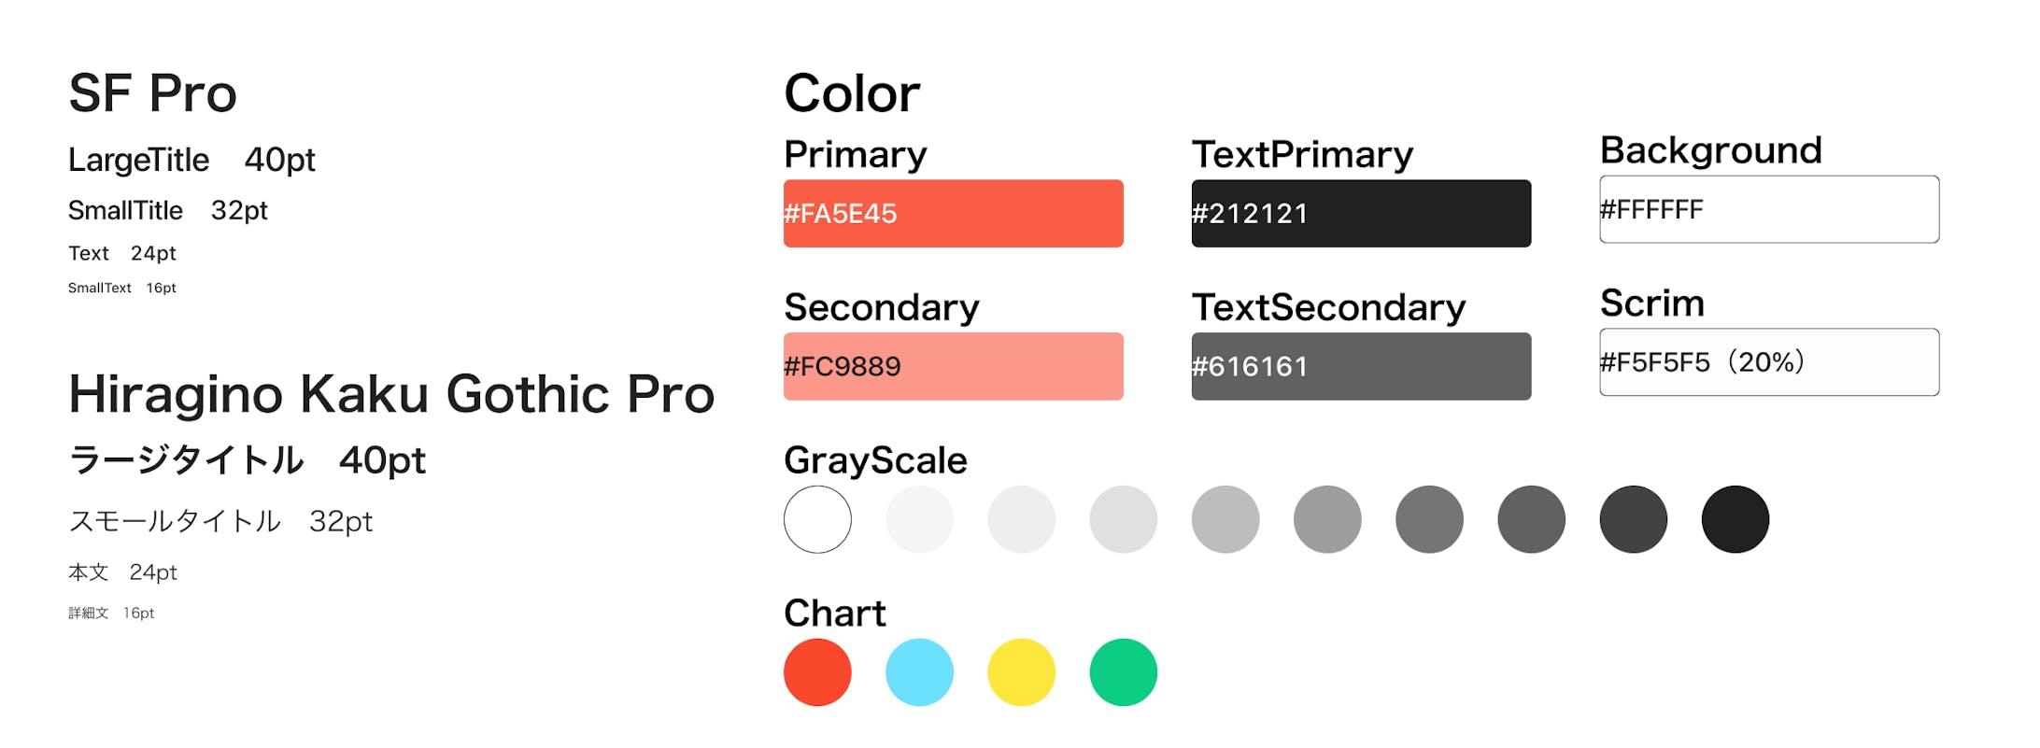The width and height of the screenshot is (2040, 748).
Task: Click the TextPrimary #212121 swatch
Action: [x=1361, y=213]
